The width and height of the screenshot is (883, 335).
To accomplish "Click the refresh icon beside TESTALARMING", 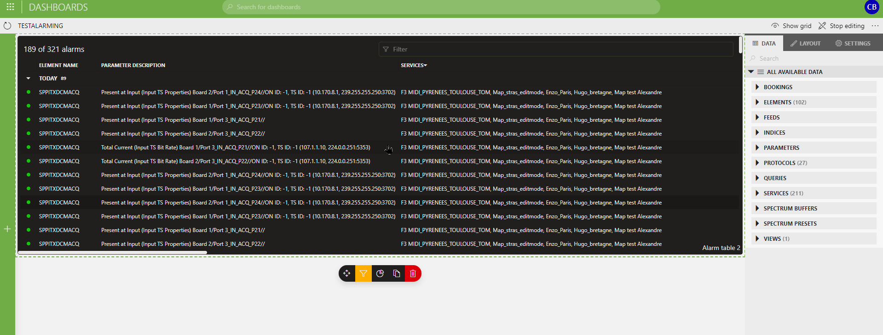I will (x=7, y=26).
